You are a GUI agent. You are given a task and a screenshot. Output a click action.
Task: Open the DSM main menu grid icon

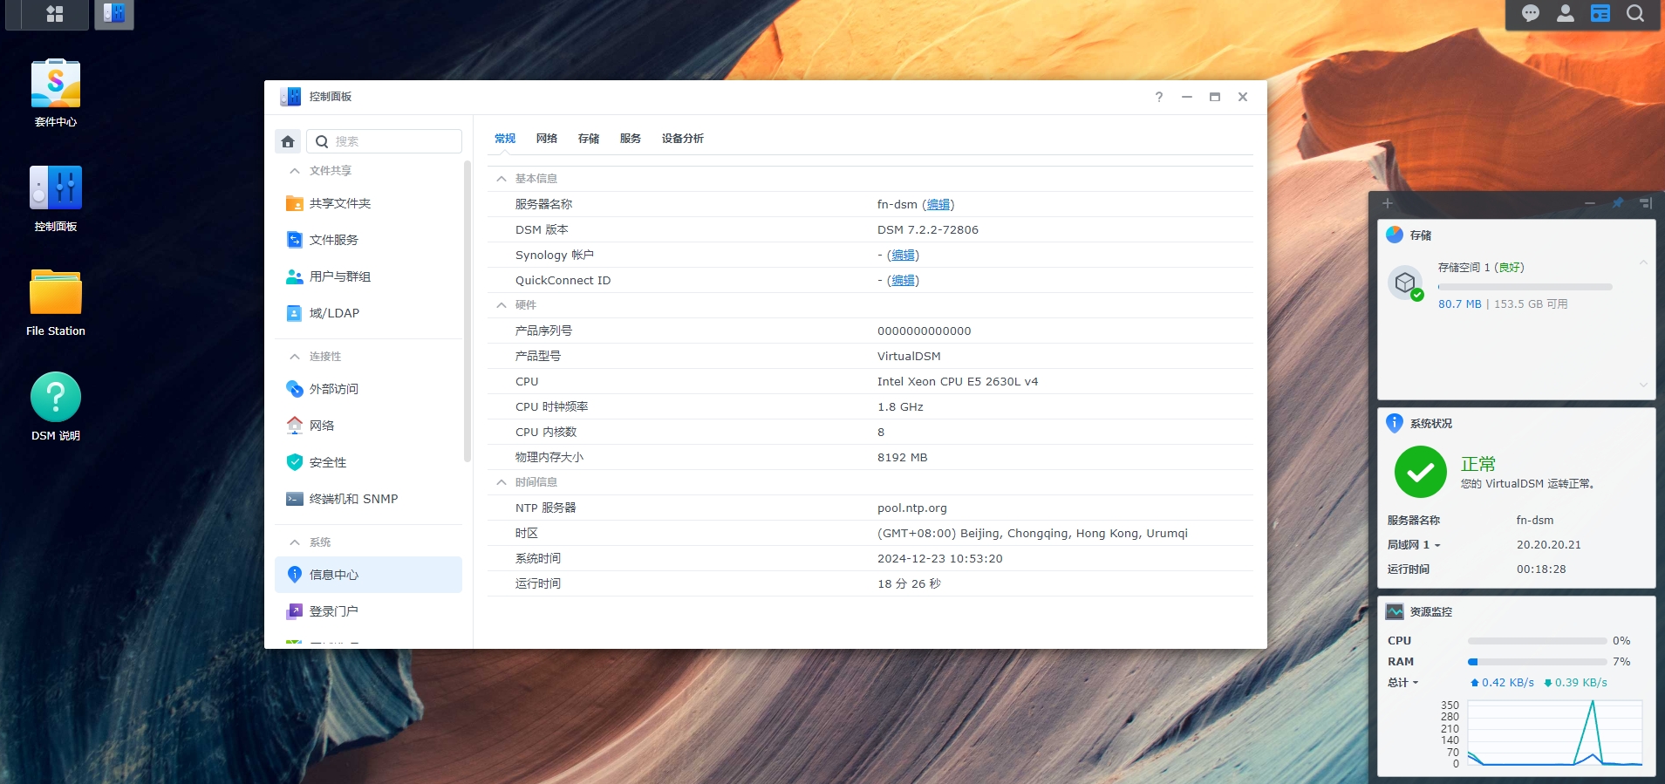[x=55, y=14]
